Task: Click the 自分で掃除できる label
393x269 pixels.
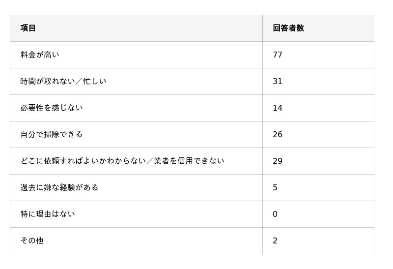Action: [52, 134]
